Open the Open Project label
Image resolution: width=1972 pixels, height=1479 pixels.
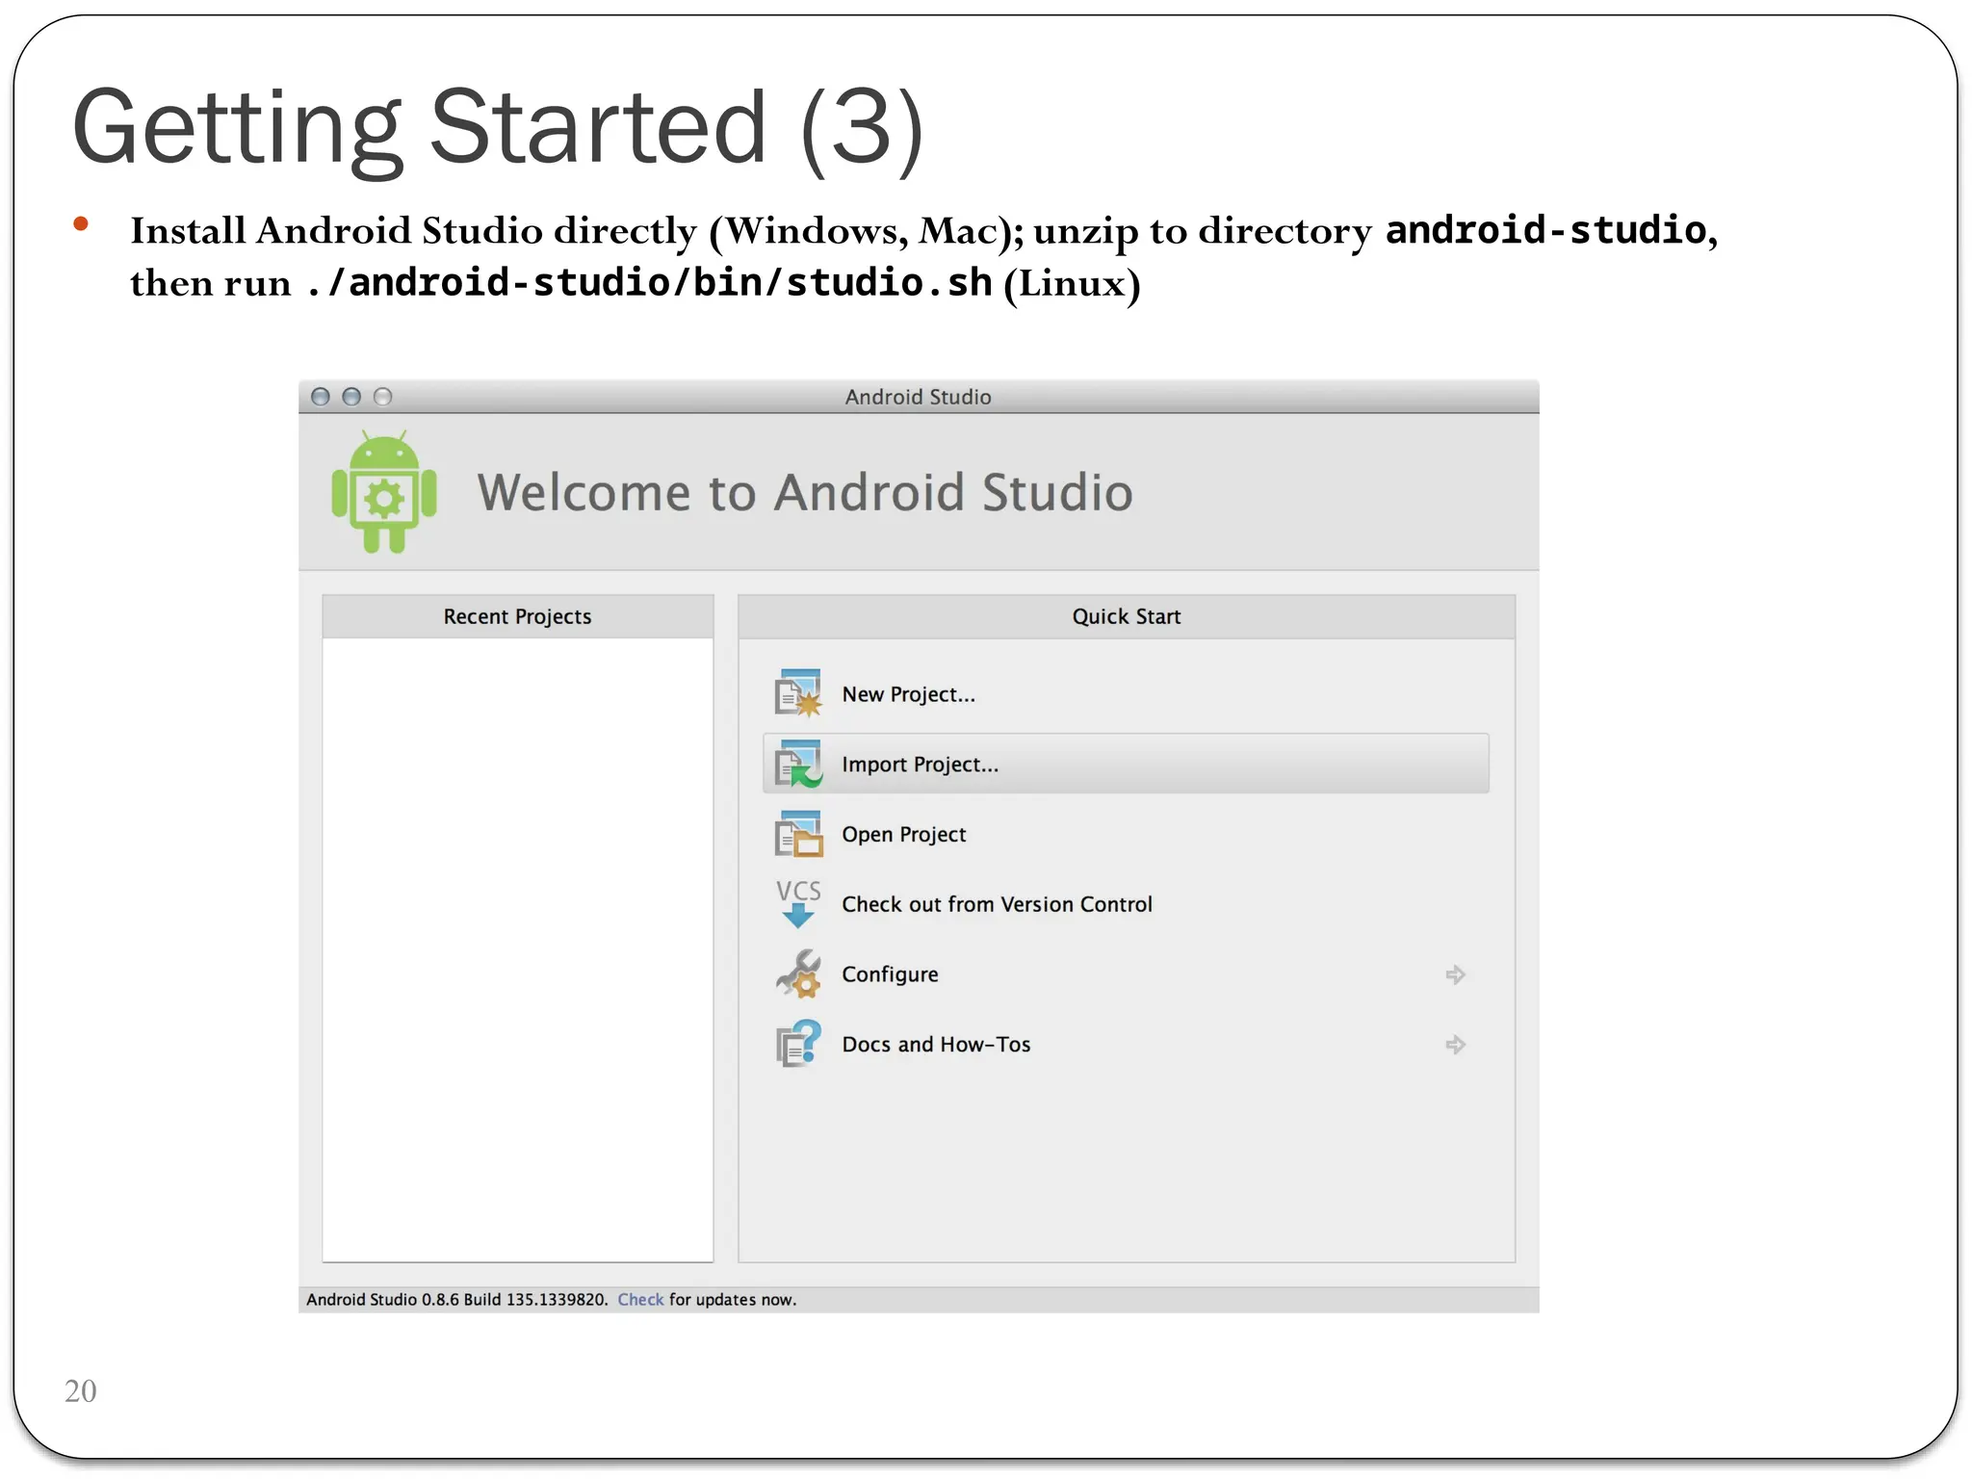click(x=903, y=835)
